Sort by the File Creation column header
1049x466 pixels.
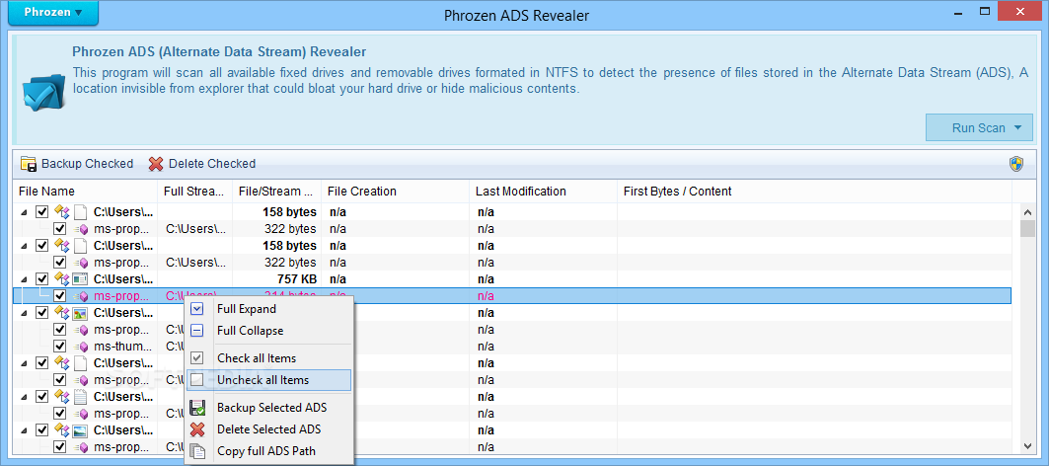click(396, 192)
